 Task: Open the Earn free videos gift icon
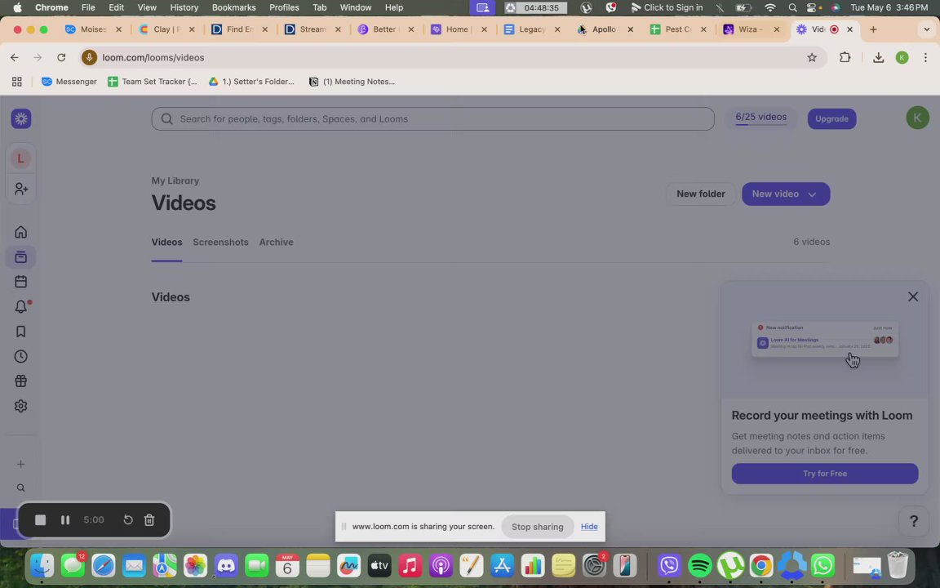(x=21, y=381)
